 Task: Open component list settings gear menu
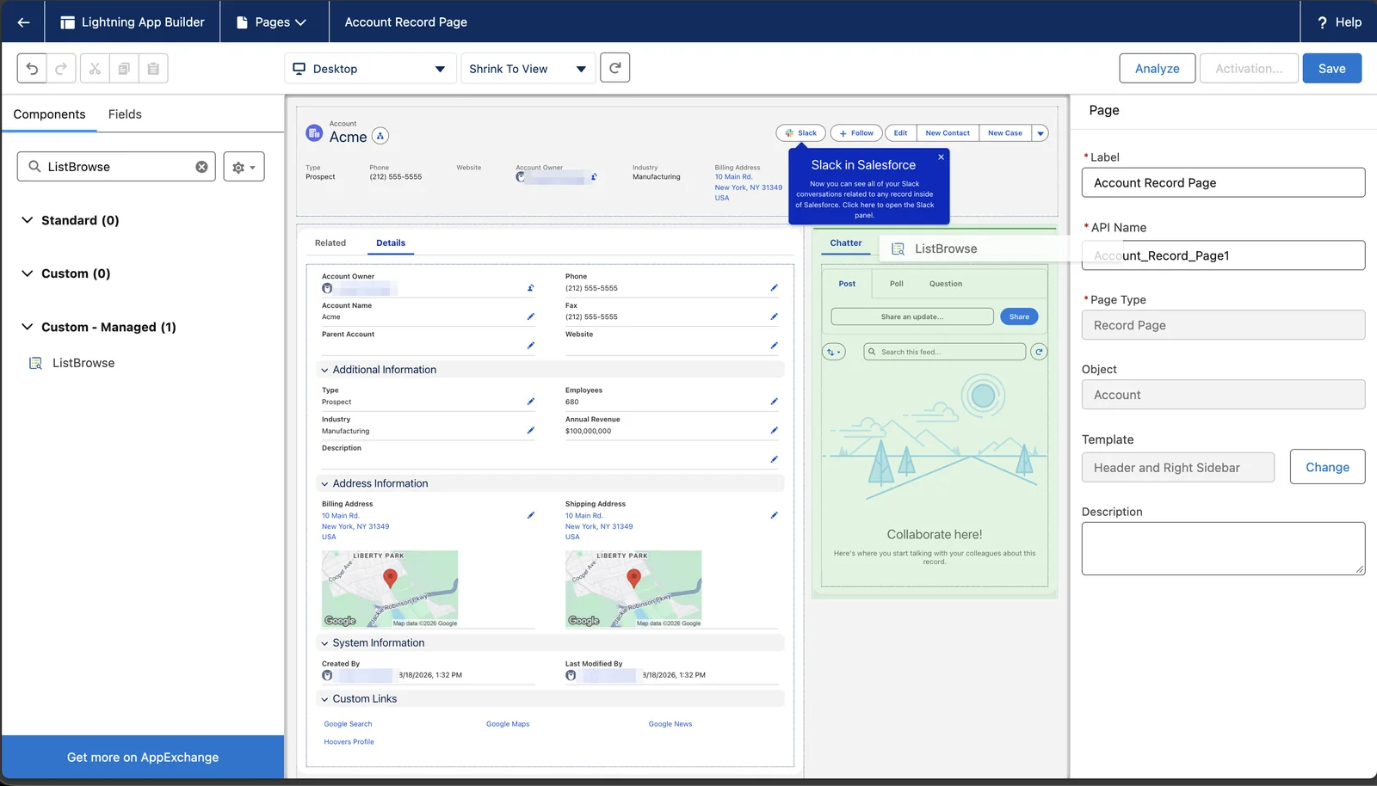[x=244, y=167]
